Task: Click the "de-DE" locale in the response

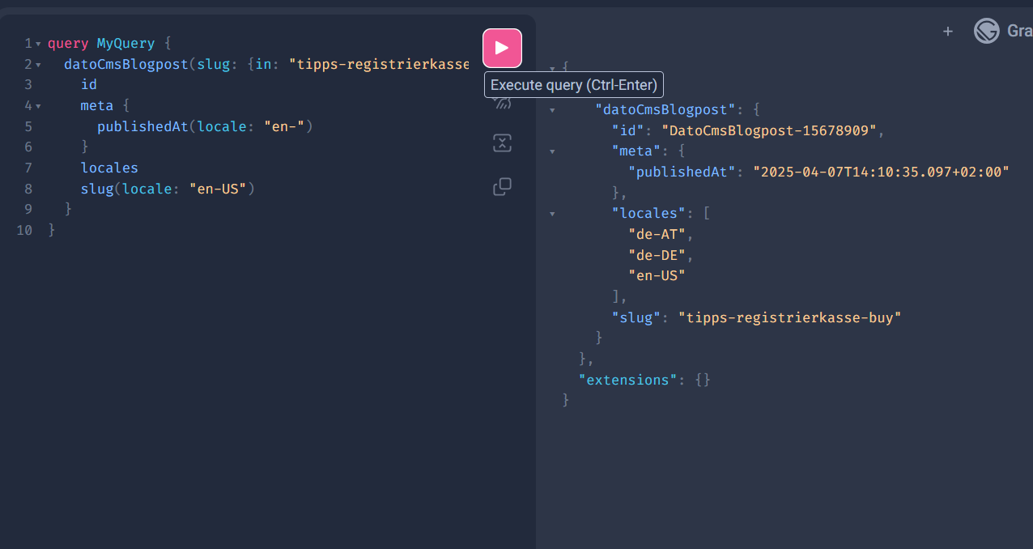Action: point(657,255)
